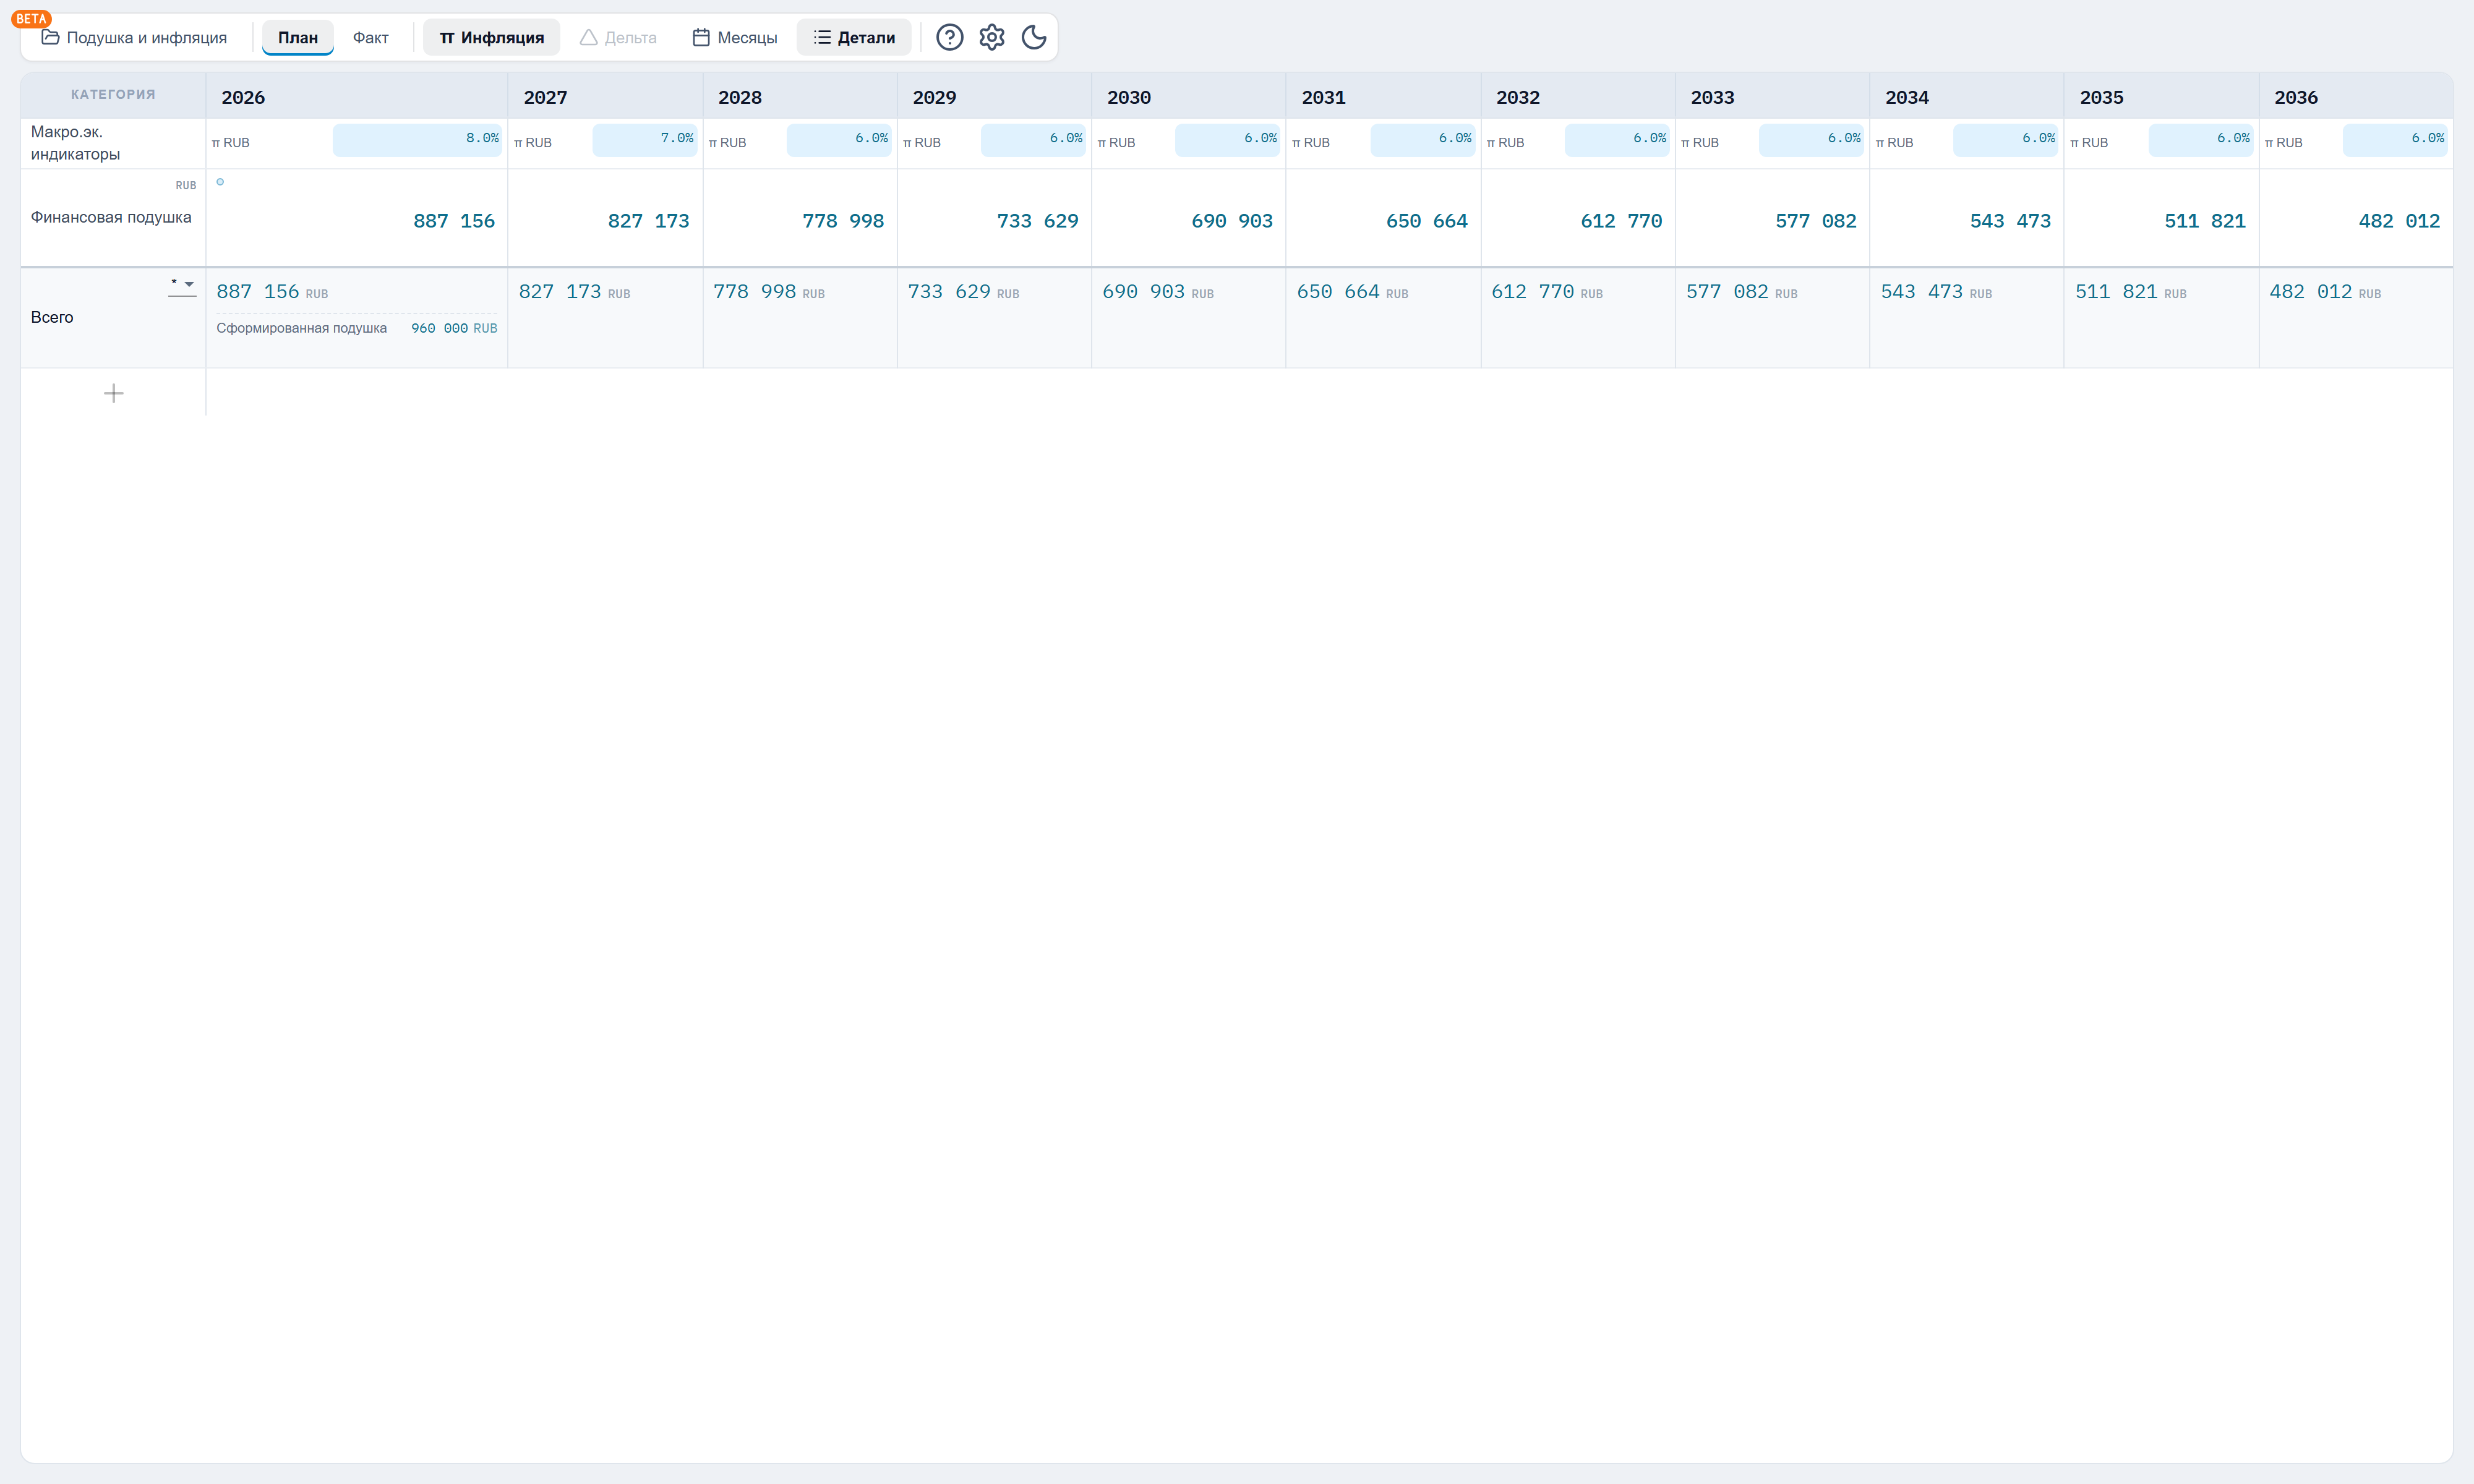This screenshot has width=2474, height=1484.
Task: Click Финансовая подушка value 577 082
Action: [1815, 221]
